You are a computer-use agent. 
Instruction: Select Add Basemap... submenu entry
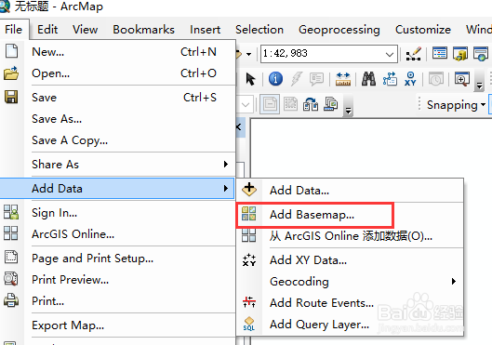(x=350, y=215)
